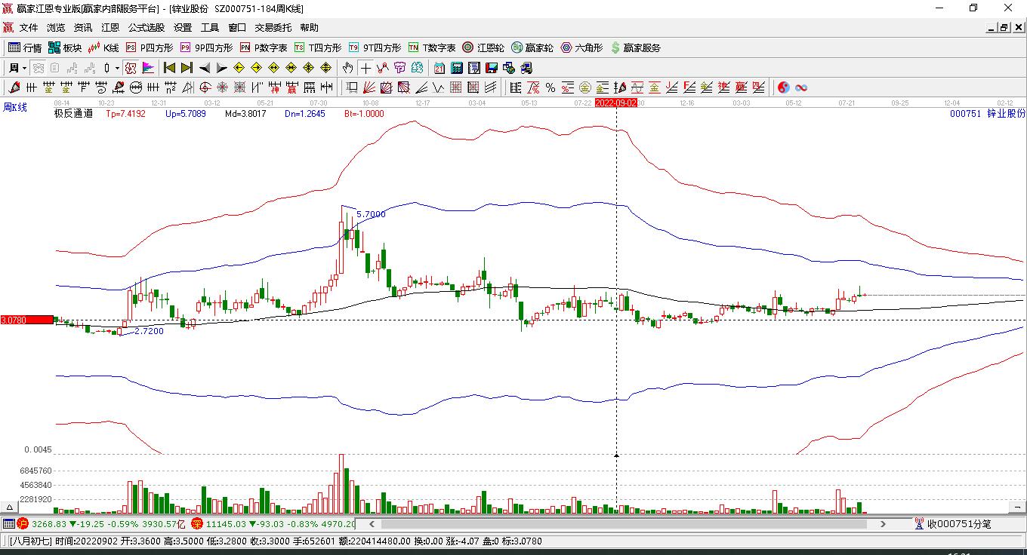Viewport: 1027px width, 555px height.
Task: Open the 9P四方形 tool
Action: point(206,48)
